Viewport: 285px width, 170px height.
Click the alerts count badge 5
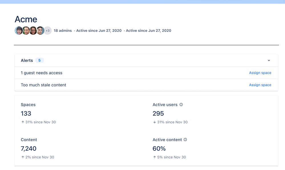point(39,60)
